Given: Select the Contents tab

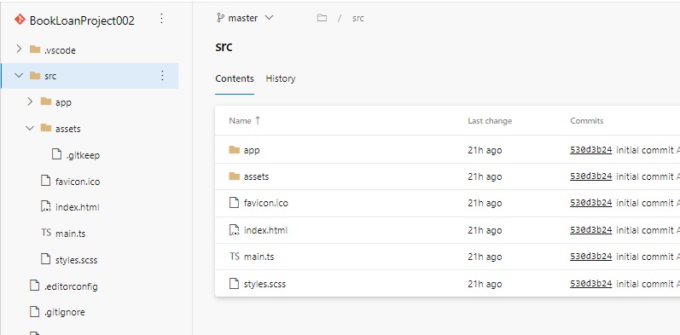Looking at the screenshot, I should coord(235,78).
